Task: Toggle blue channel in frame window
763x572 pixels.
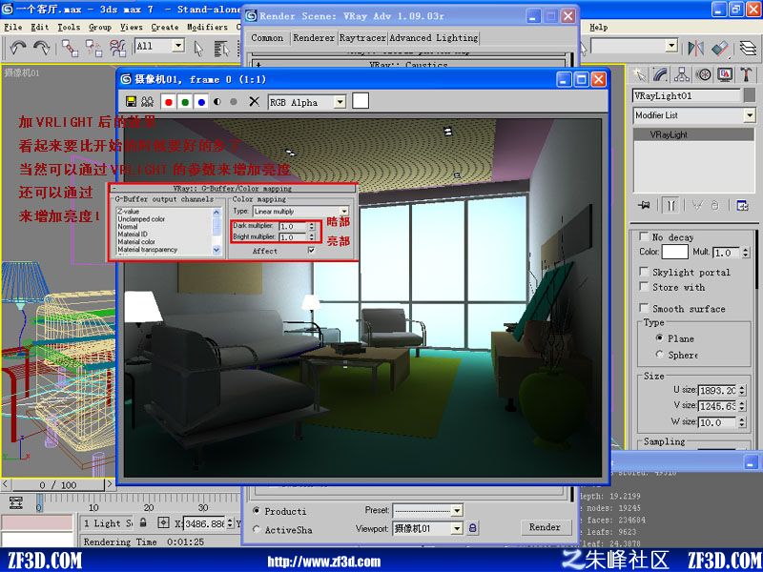Action: 201,102
